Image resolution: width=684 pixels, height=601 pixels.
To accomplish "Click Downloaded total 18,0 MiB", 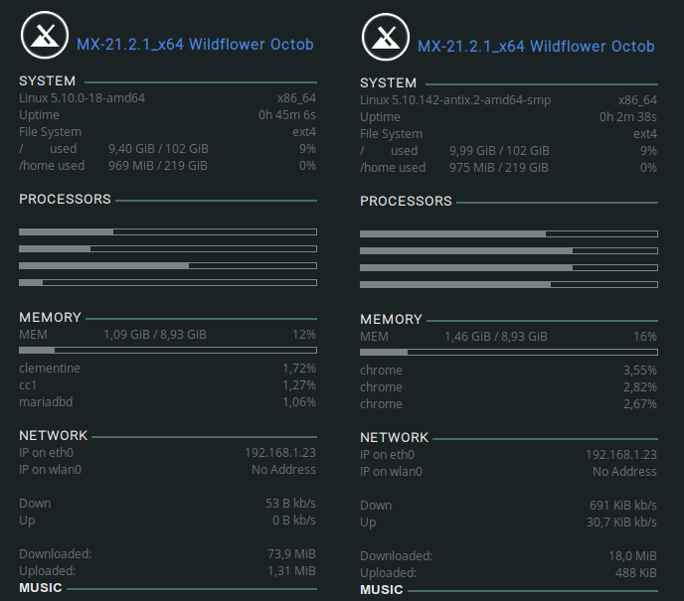I will [x=633, y=556].
